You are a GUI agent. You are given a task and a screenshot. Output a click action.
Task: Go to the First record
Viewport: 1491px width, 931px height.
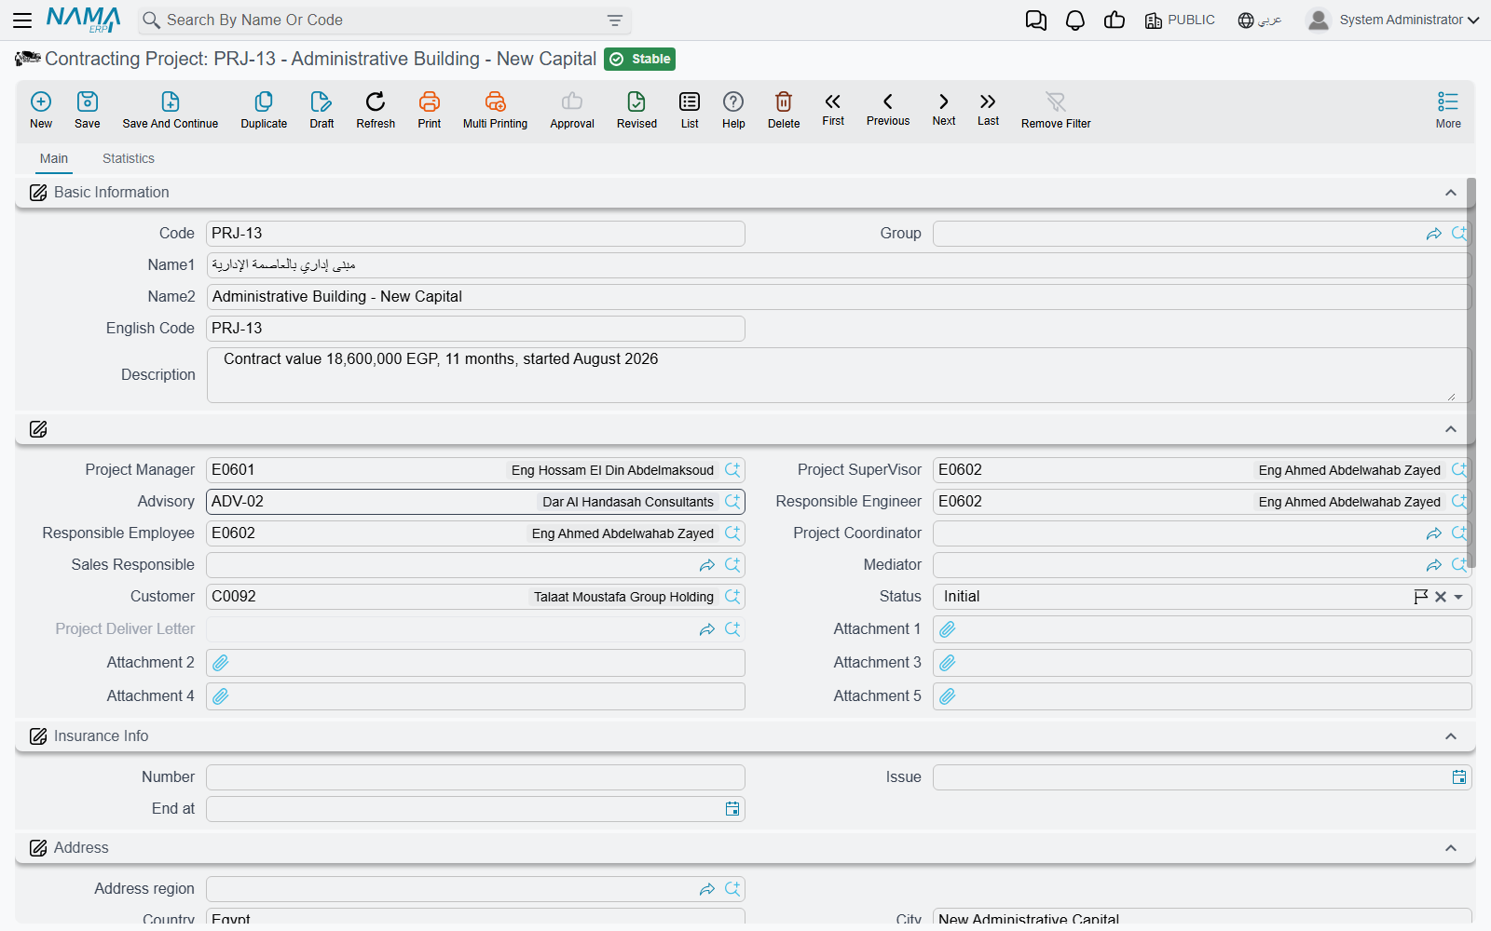tap(833, 108)
